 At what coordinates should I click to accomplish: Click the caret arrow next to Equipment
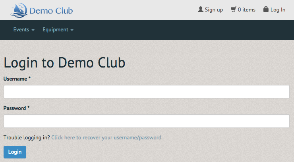pyautogui.click(x=72, y=30)
